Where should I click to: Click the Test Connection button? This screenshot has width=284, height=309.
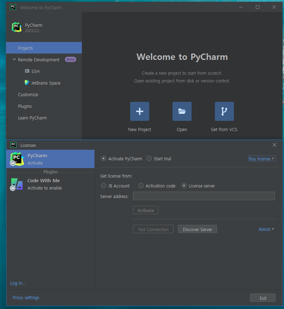[x=153, y=229]
